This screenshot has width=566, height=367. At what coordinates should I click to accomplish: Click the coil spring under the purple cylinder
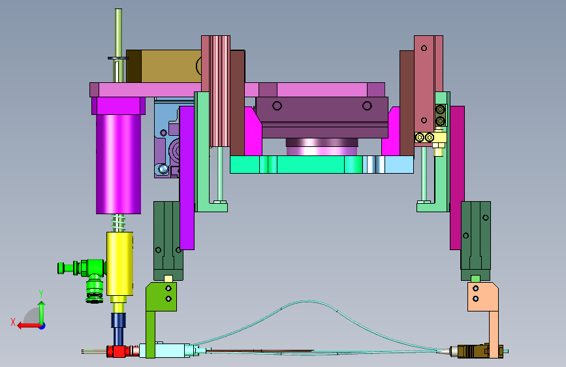118,223
